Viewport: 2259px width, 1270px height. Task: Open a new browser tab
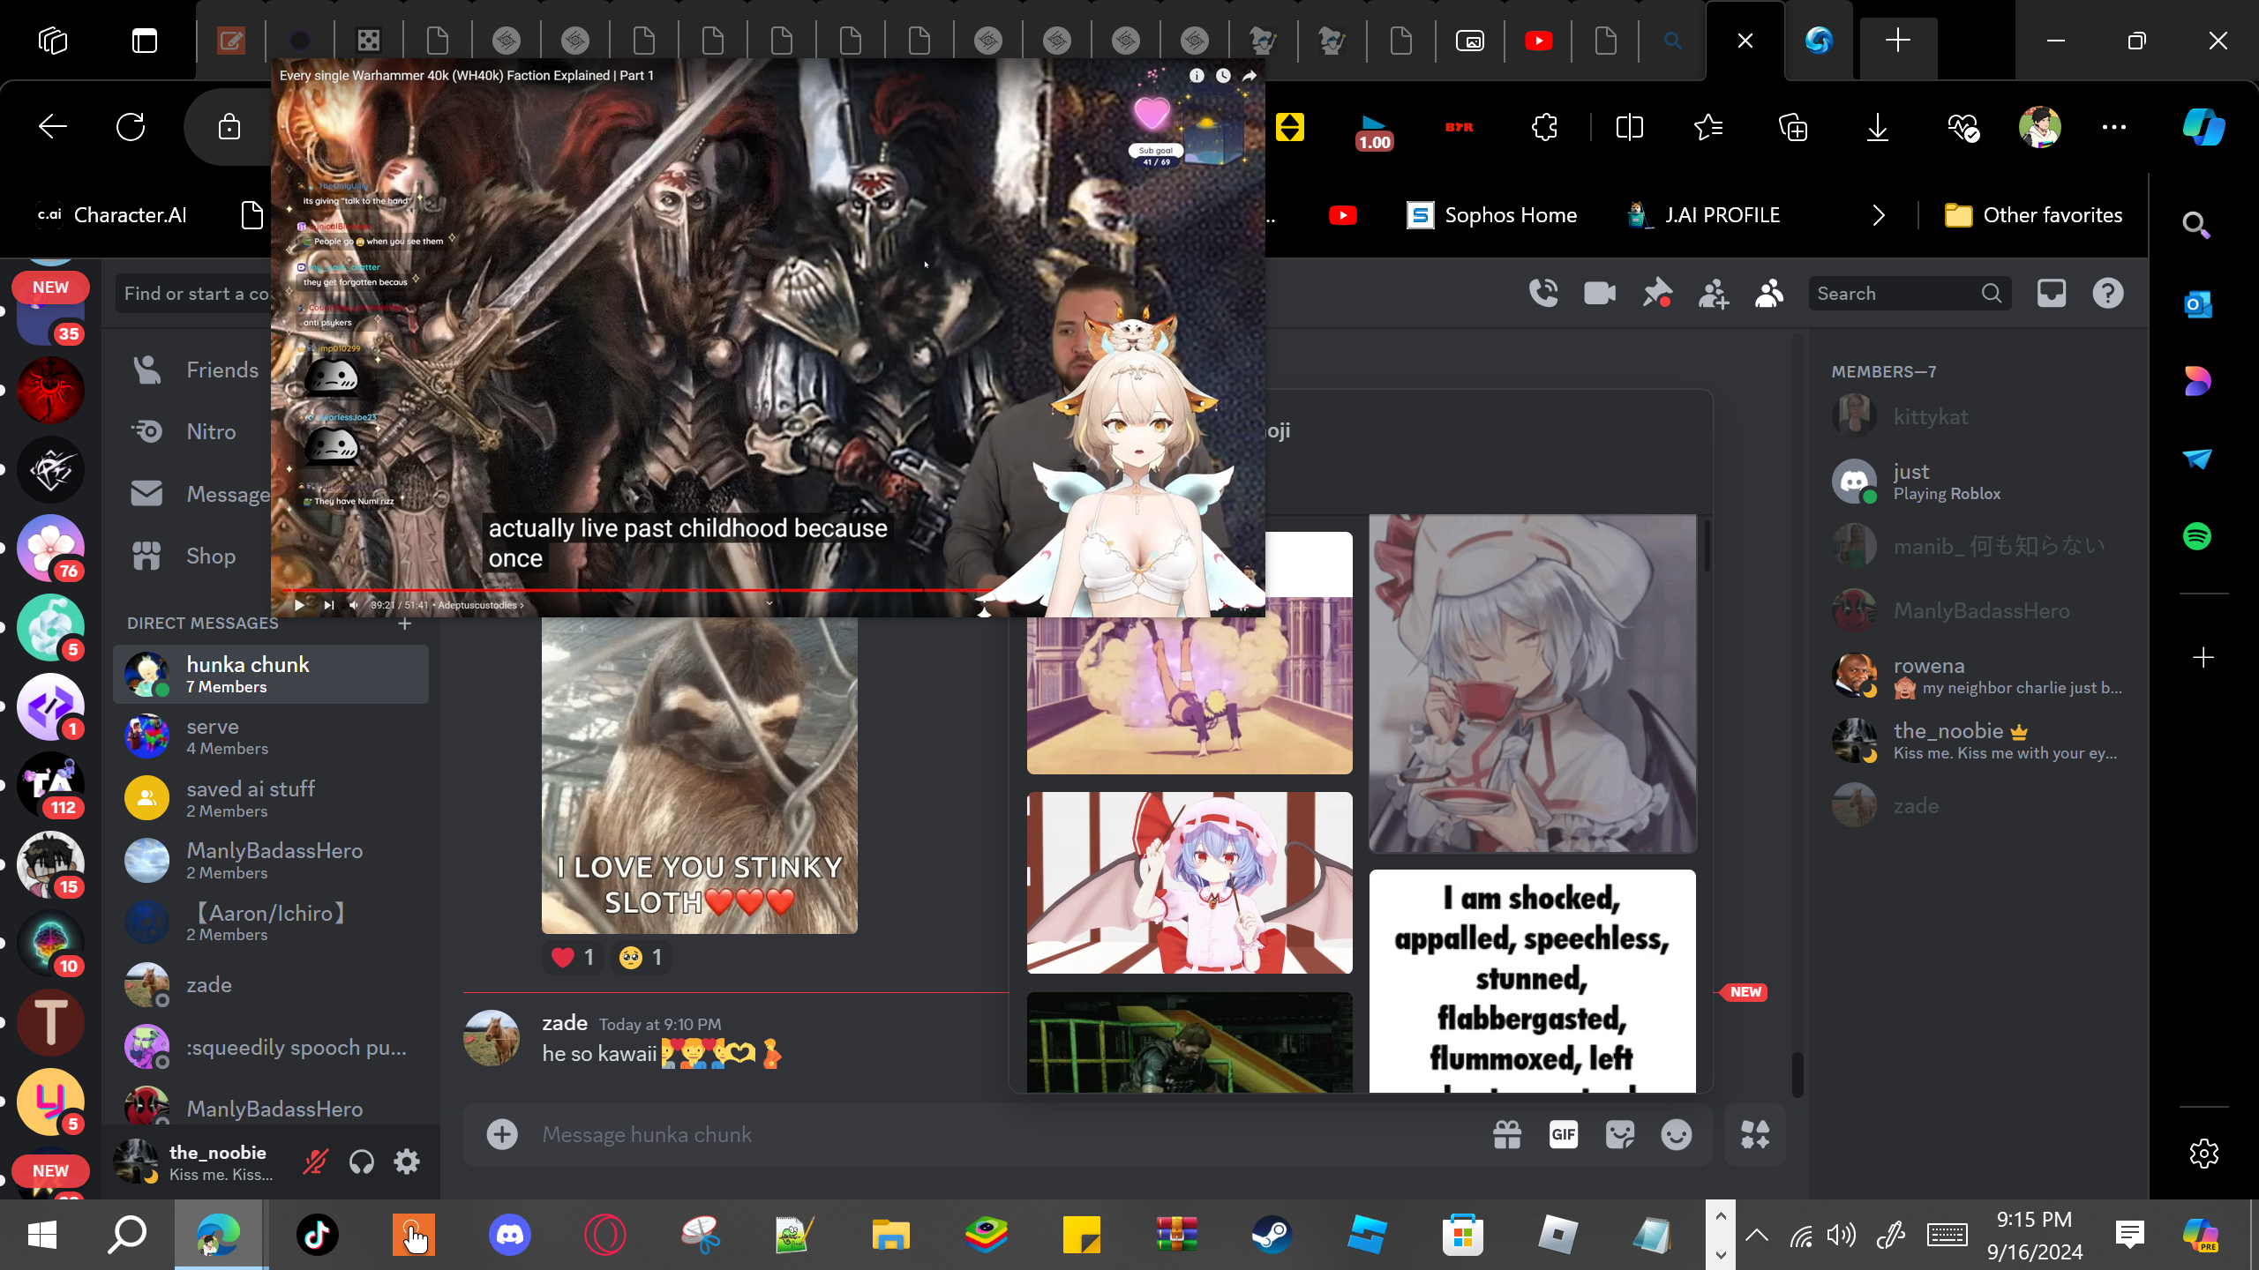1898,41
